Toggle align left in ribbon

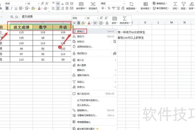[x=53, y=8]
